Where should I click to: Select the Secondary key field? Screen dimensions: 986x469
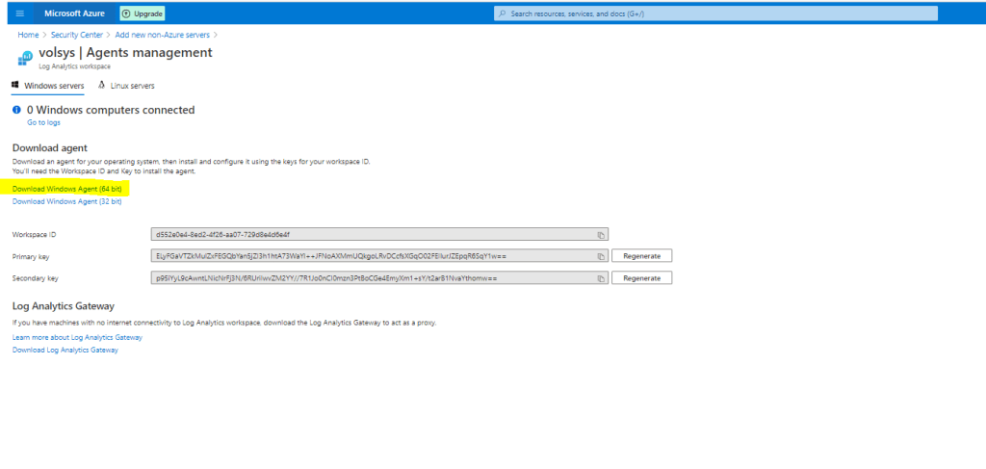[x=379, y=278]
